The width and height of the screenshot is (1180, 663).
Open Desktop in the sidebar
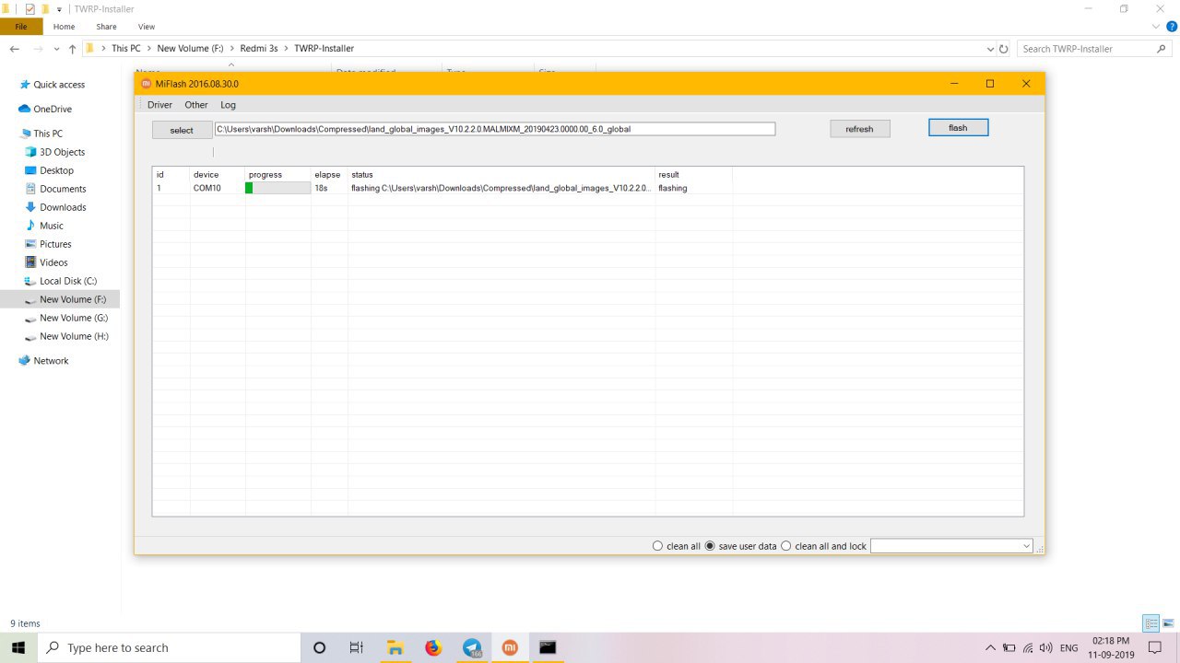click(x=56, y=170)
